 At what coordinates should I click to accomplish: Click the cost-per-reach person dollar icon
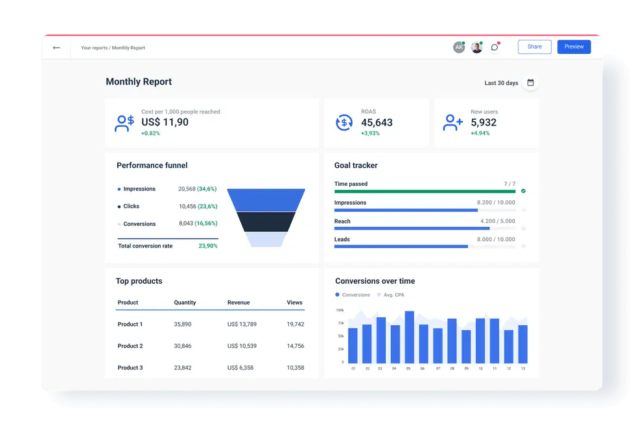point(124,123)
